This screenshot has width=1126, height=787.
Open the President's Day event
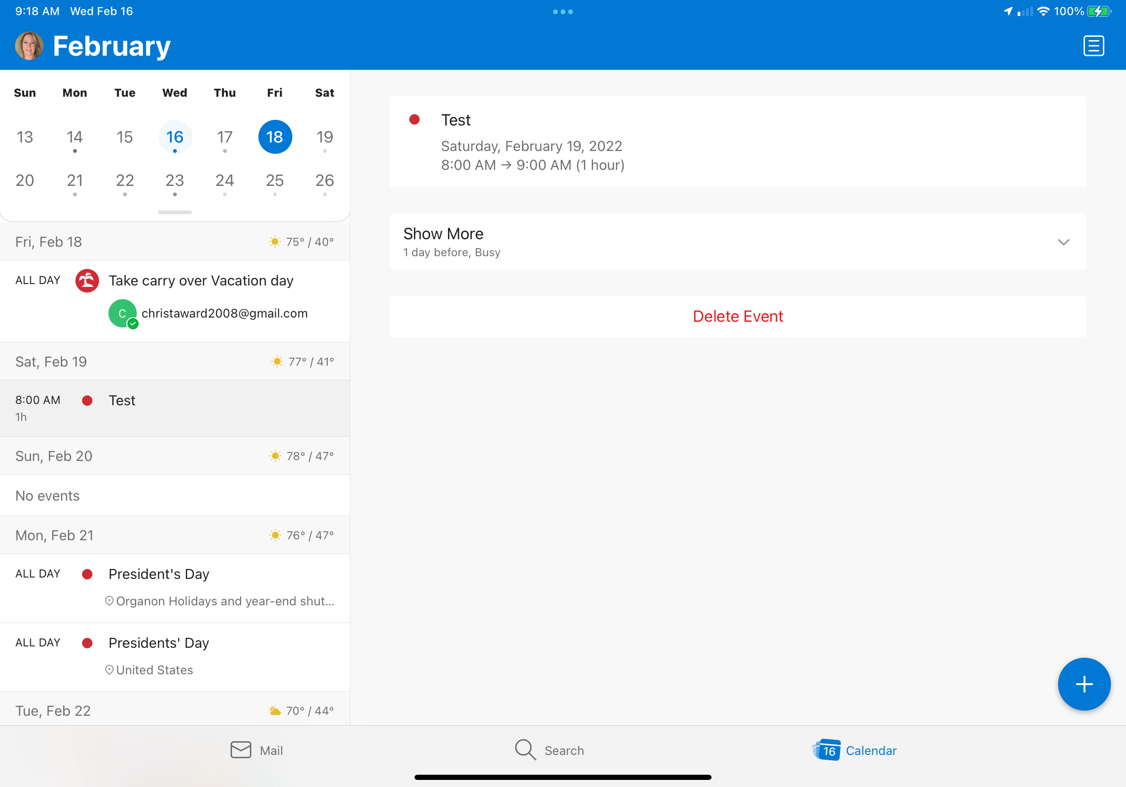159,574
